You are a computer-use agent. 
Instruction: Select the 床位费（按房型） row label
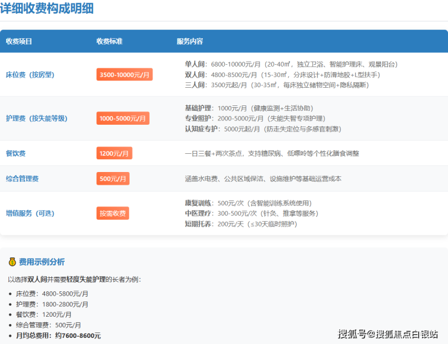30,75
